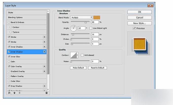Select the Styles row in the list
Image resolution: width=173 pixels, height=105 pixels.
[x=27, y=12]
